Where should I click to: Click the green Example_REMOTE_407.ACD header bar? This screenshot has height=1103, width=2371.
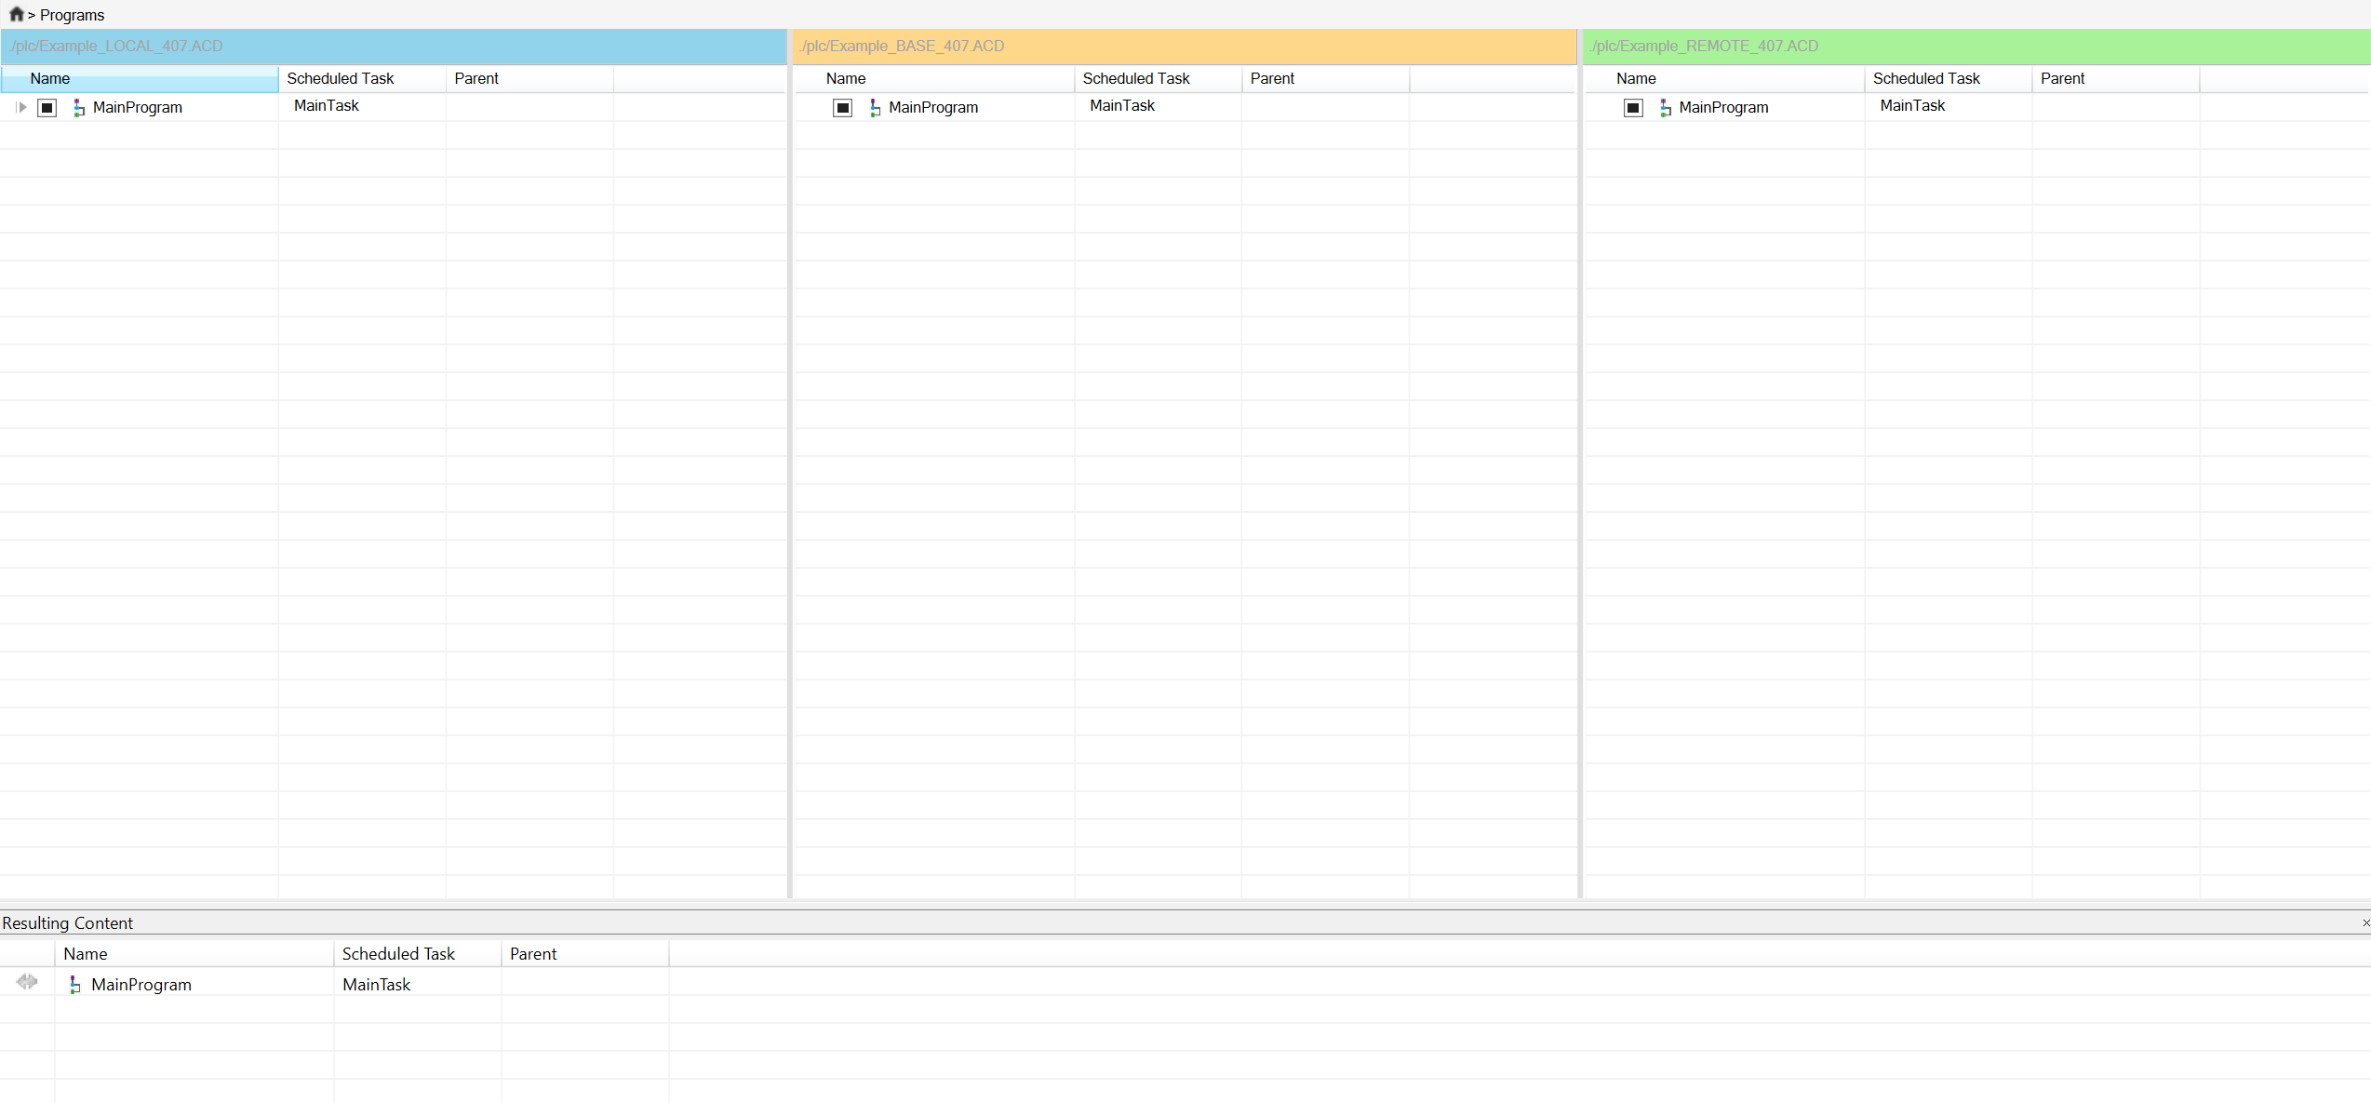coord(1973,46)
